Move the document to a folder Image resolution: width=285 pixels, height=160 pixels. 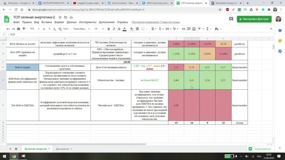click(x=65, y=17)
